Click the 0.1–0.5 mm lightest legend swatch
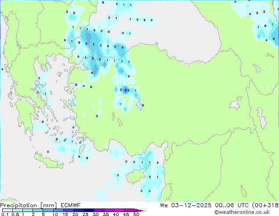279x216 pixels. tap(7, 210)
